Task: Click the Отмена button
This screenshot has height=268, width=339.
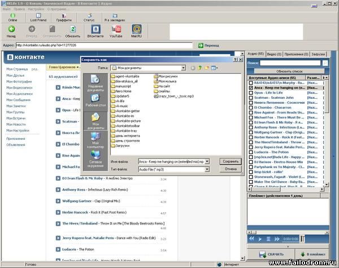Action: point(231,169)
